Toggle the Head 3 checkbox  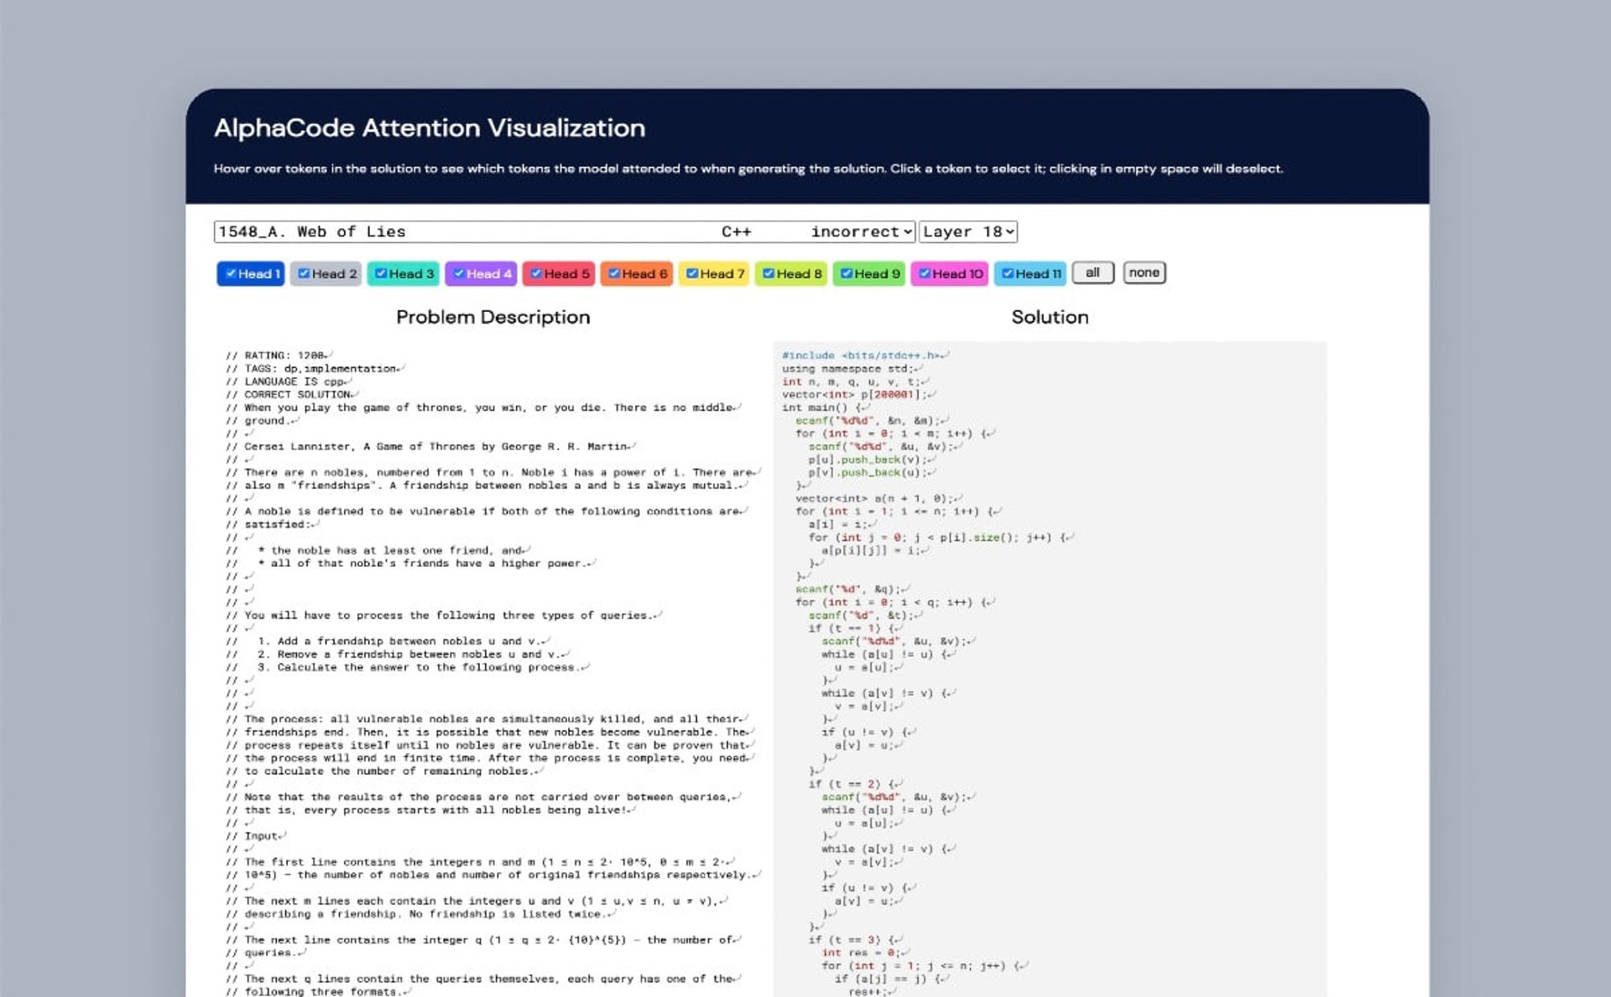click(381, 273)
